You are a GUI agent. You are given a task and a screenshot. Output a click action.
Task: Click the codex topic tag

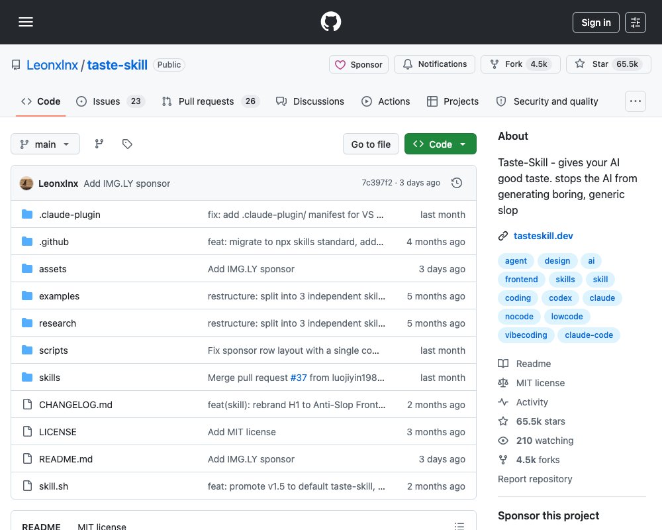[560, 298]
